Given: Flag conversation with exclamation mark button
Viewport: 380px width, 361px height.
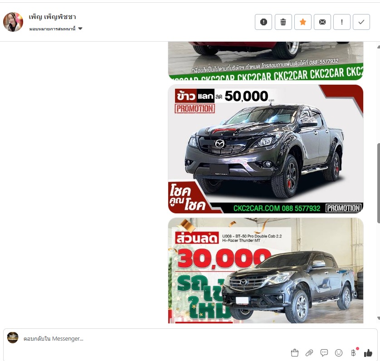Looking at the screenshot, I should point(342,22).
